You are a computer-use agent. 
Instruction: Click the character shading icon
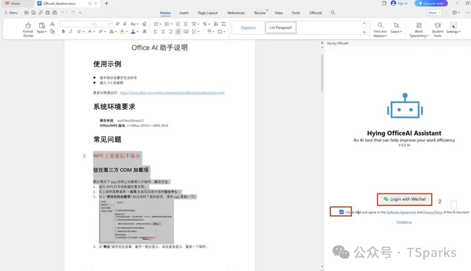[x=144, y=31]
